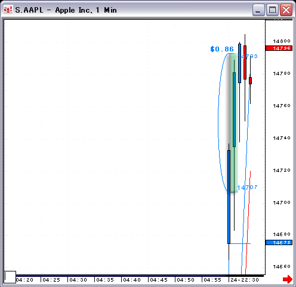Screen dimensions: 296x287
Task: Click the 14800 price axis label
Action: 282,41
